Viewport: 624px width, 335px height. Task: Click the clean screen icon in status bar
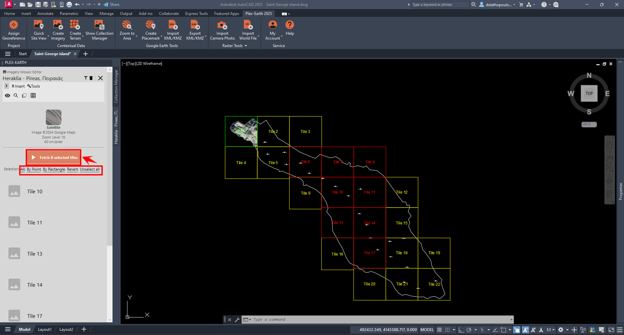click(x=611, y=330)
